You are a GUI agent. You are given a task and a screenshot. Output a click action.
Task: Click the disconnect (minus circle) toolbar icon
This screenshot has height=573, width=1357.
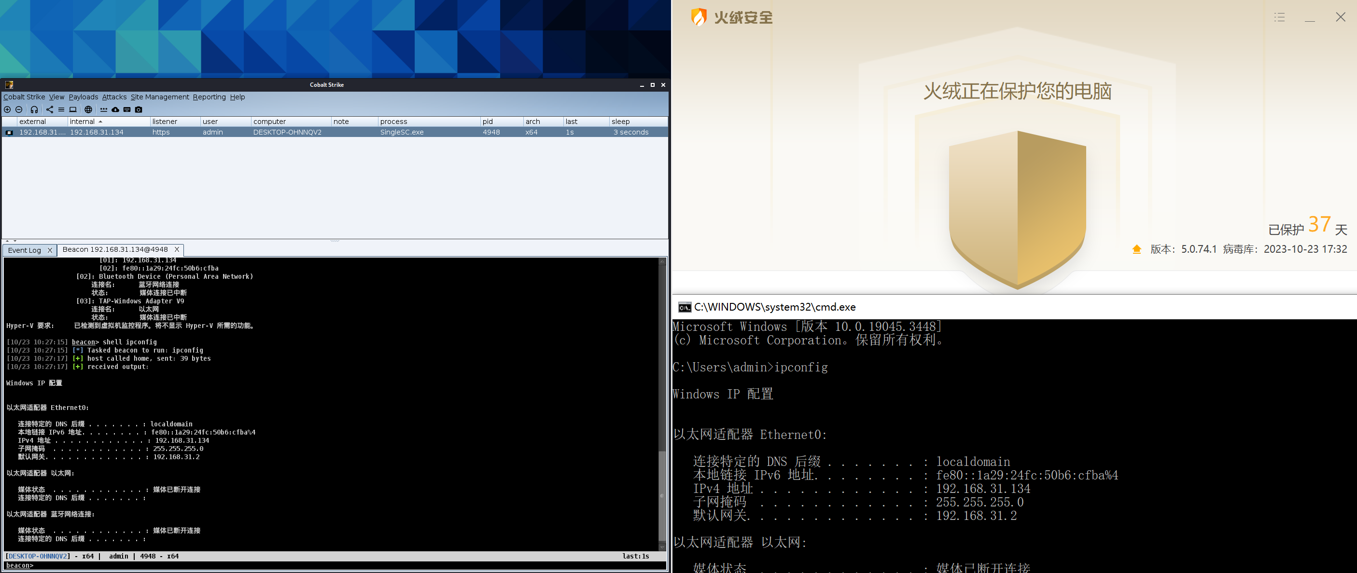19,109
